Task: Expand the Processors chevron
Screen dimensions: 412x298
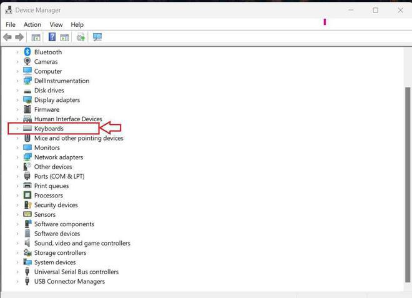Action: pyautogui.click(x=17, y=196)
